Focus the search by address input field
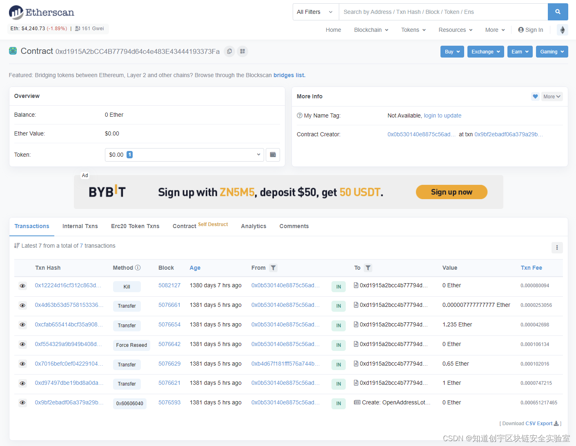This screenshot has height=446, width=576. tap(443, 12)
